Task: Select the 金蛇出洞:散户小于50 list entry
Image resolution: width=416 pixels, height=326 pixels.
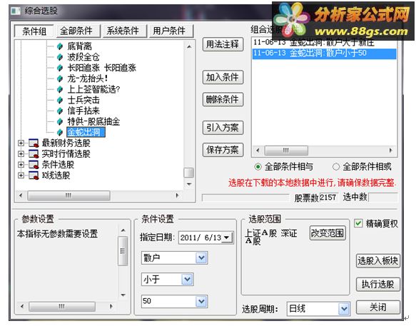Action: [324, 53]
